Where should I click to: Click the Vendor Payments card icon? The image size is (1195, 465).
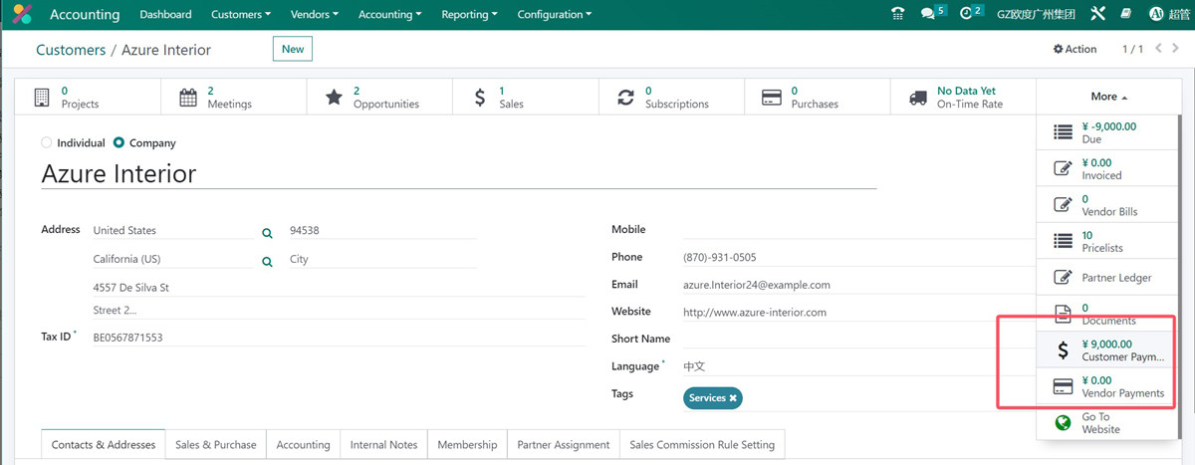tap(1063, 386)
